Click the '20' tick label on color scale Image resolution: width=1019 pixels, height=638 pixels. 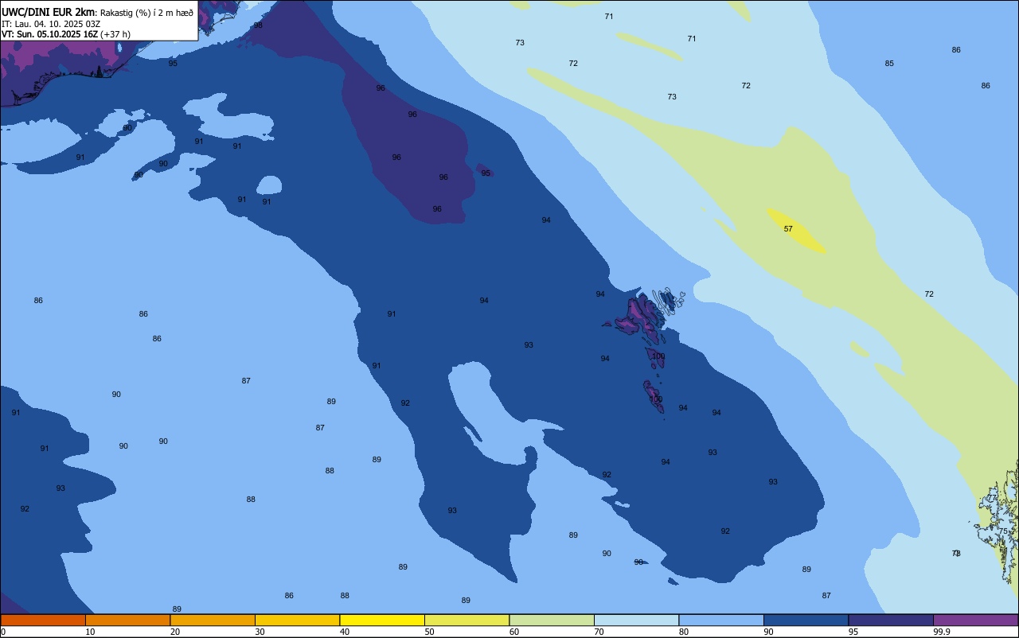point(175,632)
